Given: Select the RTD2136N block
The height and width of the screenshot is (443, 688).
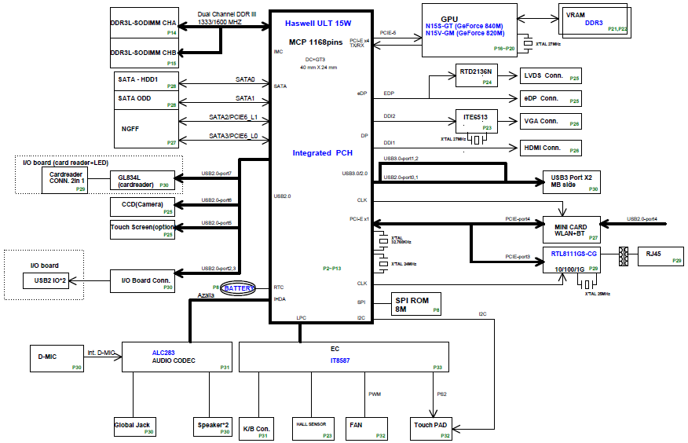Looking at the screenshot, I should (x=477, y=75).
